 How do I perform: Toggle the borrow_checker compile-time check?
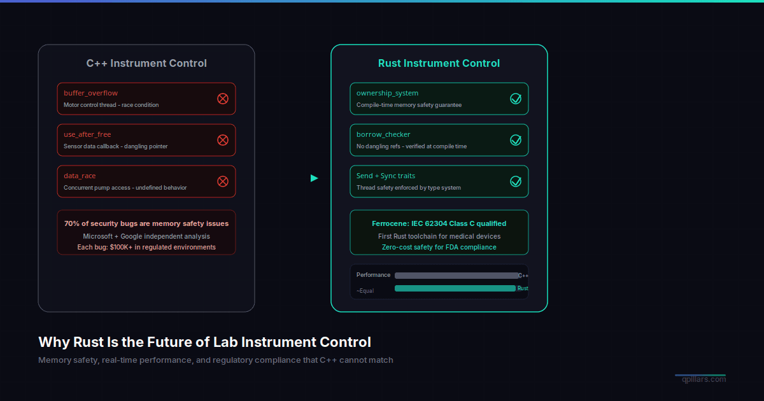pos(439,140)
